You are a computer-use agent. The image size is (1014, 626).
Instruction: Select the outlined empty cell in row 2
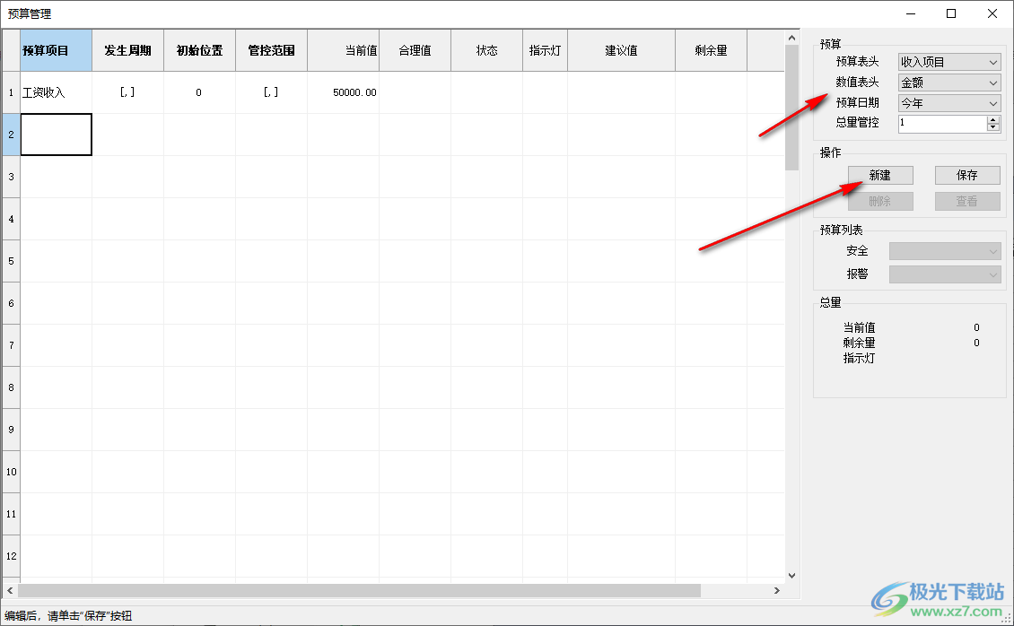57,135
